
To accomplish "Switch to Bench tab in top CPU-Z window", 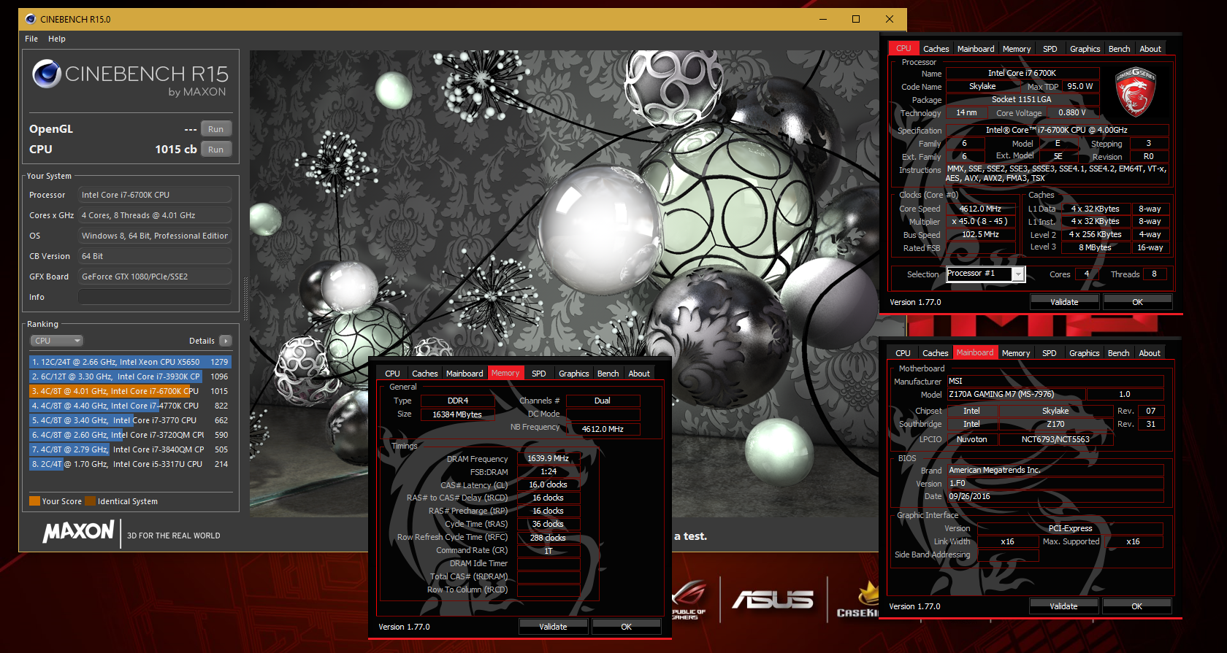I will coord(1119,49).
